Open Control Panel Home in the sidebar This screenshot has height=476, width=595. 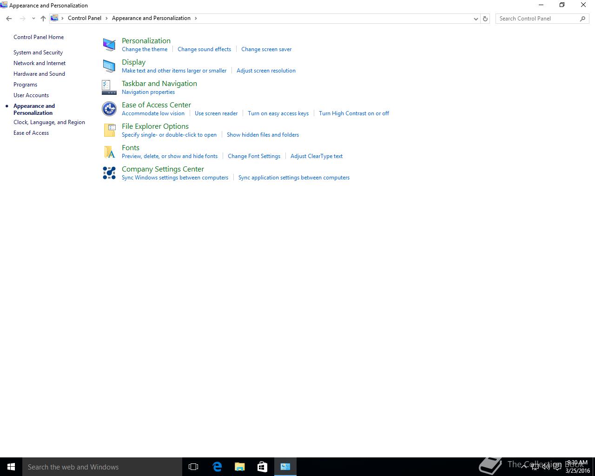tap(39, 37)
